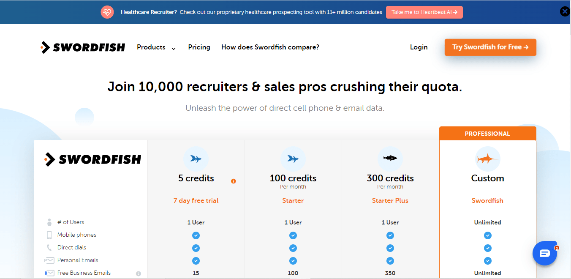Viewport: 571px width, 279px height.
Task: Click the orange info icon beside 5 credits
Action: tap(234, 181)
